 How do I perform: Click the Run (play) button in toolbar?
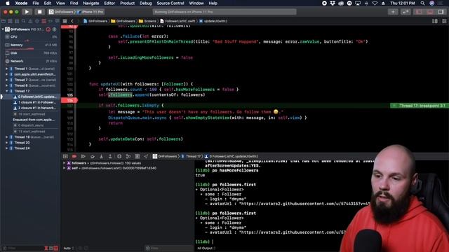pos(27,12)
